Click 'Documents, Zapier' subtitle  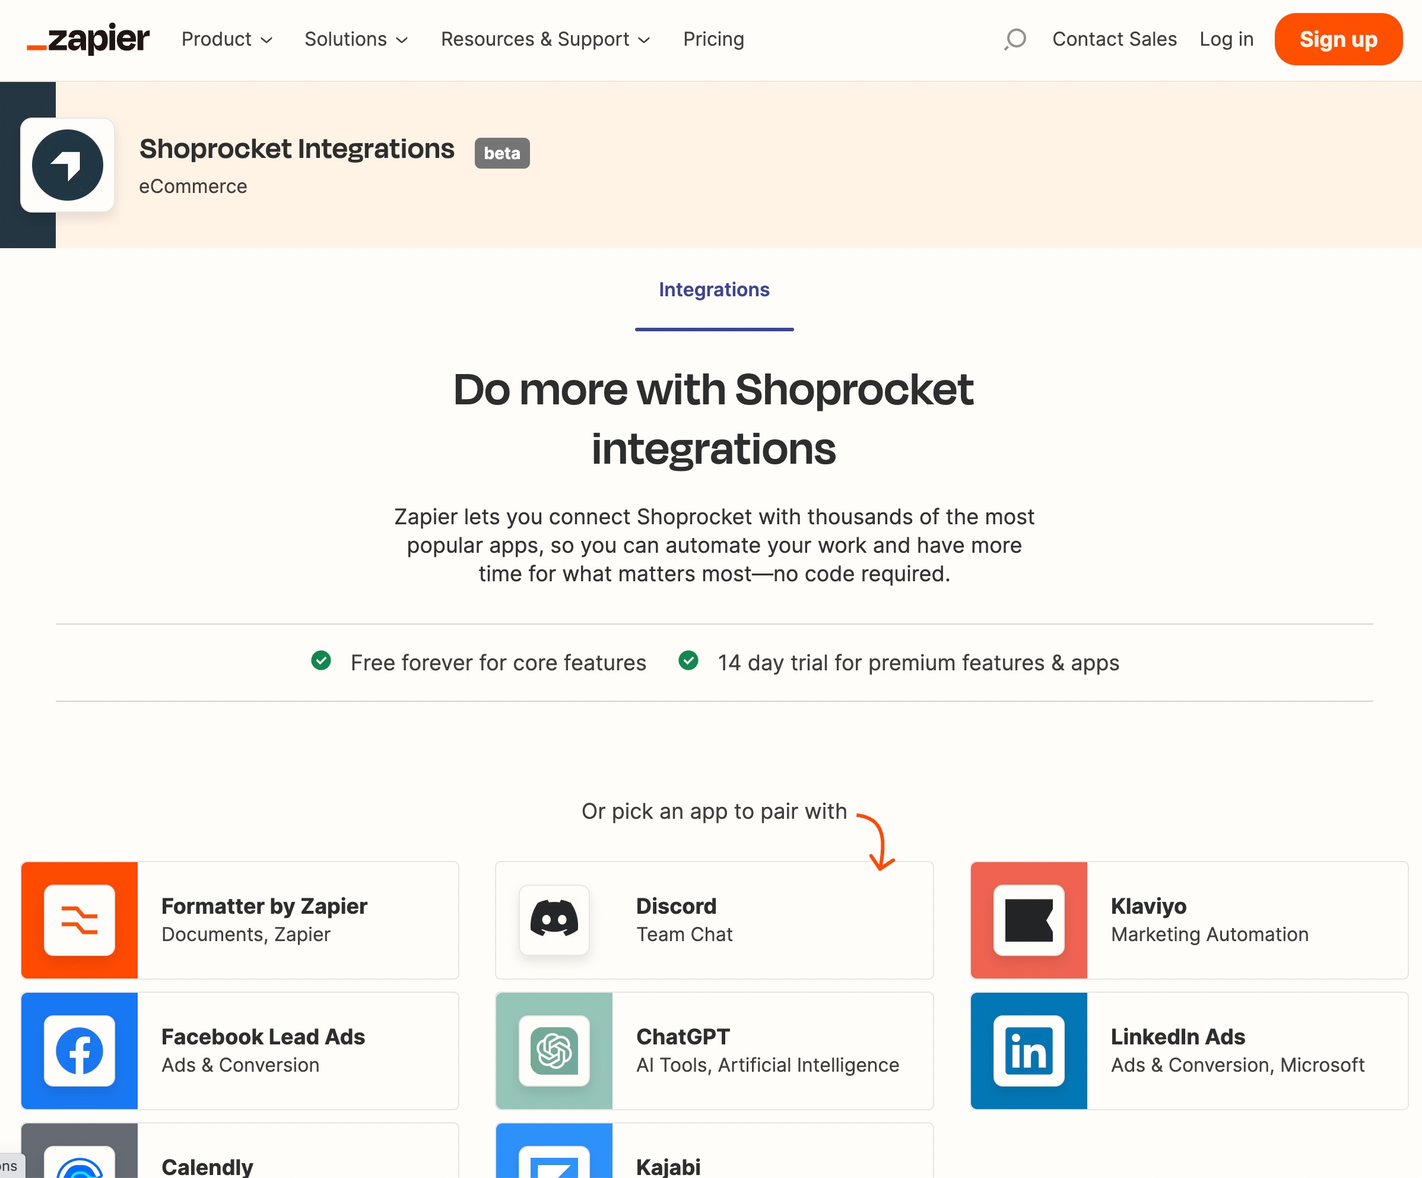(246, 934)
